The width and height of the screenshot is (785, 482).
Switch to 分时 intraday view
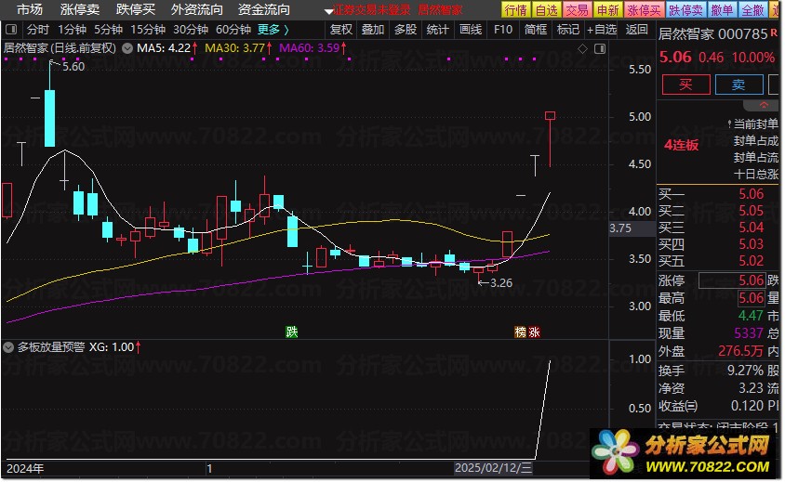(x=38, y=30)
